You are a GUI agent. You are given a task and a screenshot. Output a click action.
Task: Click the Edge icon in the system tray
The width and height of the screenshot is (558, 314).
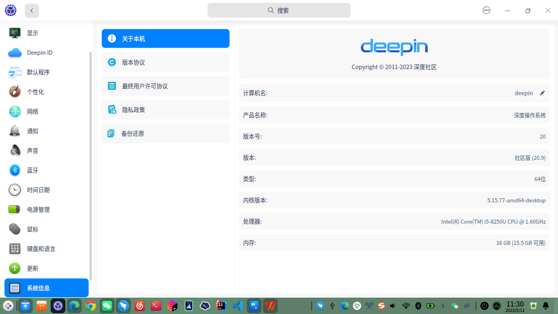[x=345, y=305]
